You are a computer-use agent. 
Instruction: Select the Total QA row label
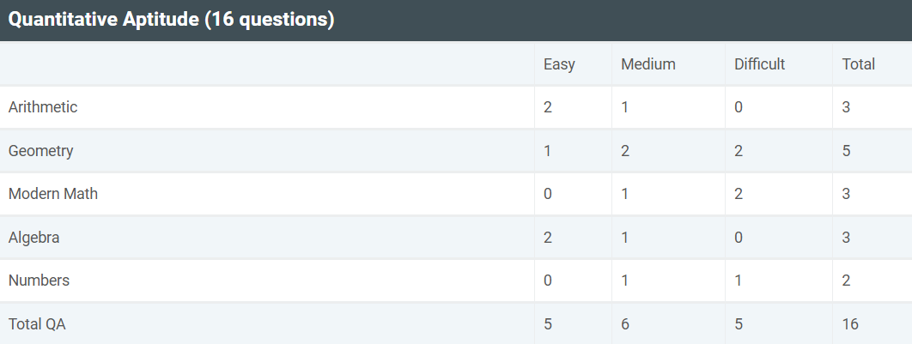[x=37, y=324]
